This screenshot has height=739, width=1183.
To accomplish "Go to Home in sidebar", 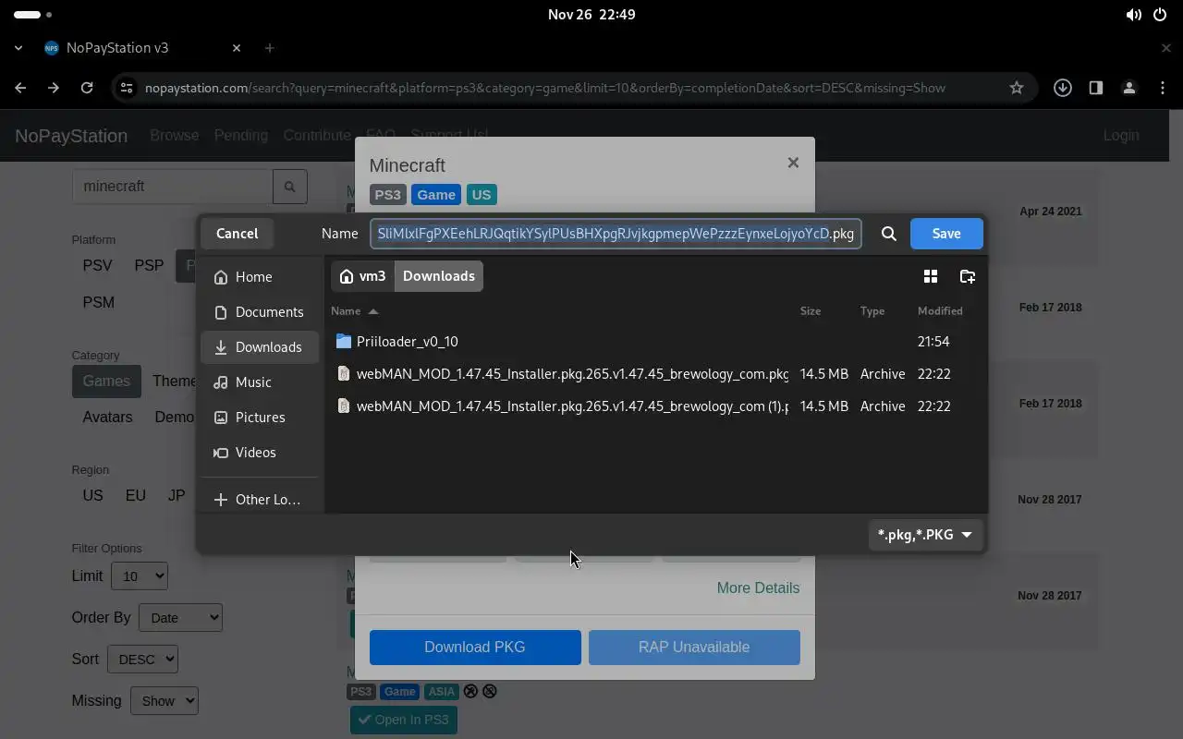I will click(x=261, y=277).
